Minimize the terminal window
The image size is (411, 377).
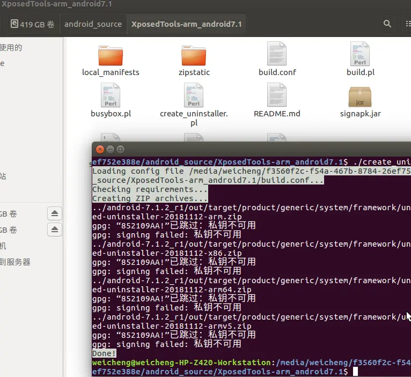tap(110, 149)
